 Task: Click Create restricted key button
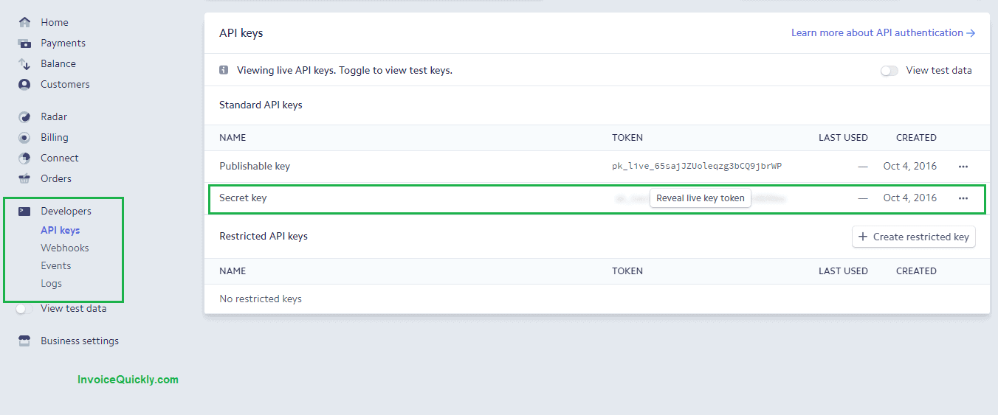(x=914, y=237)
